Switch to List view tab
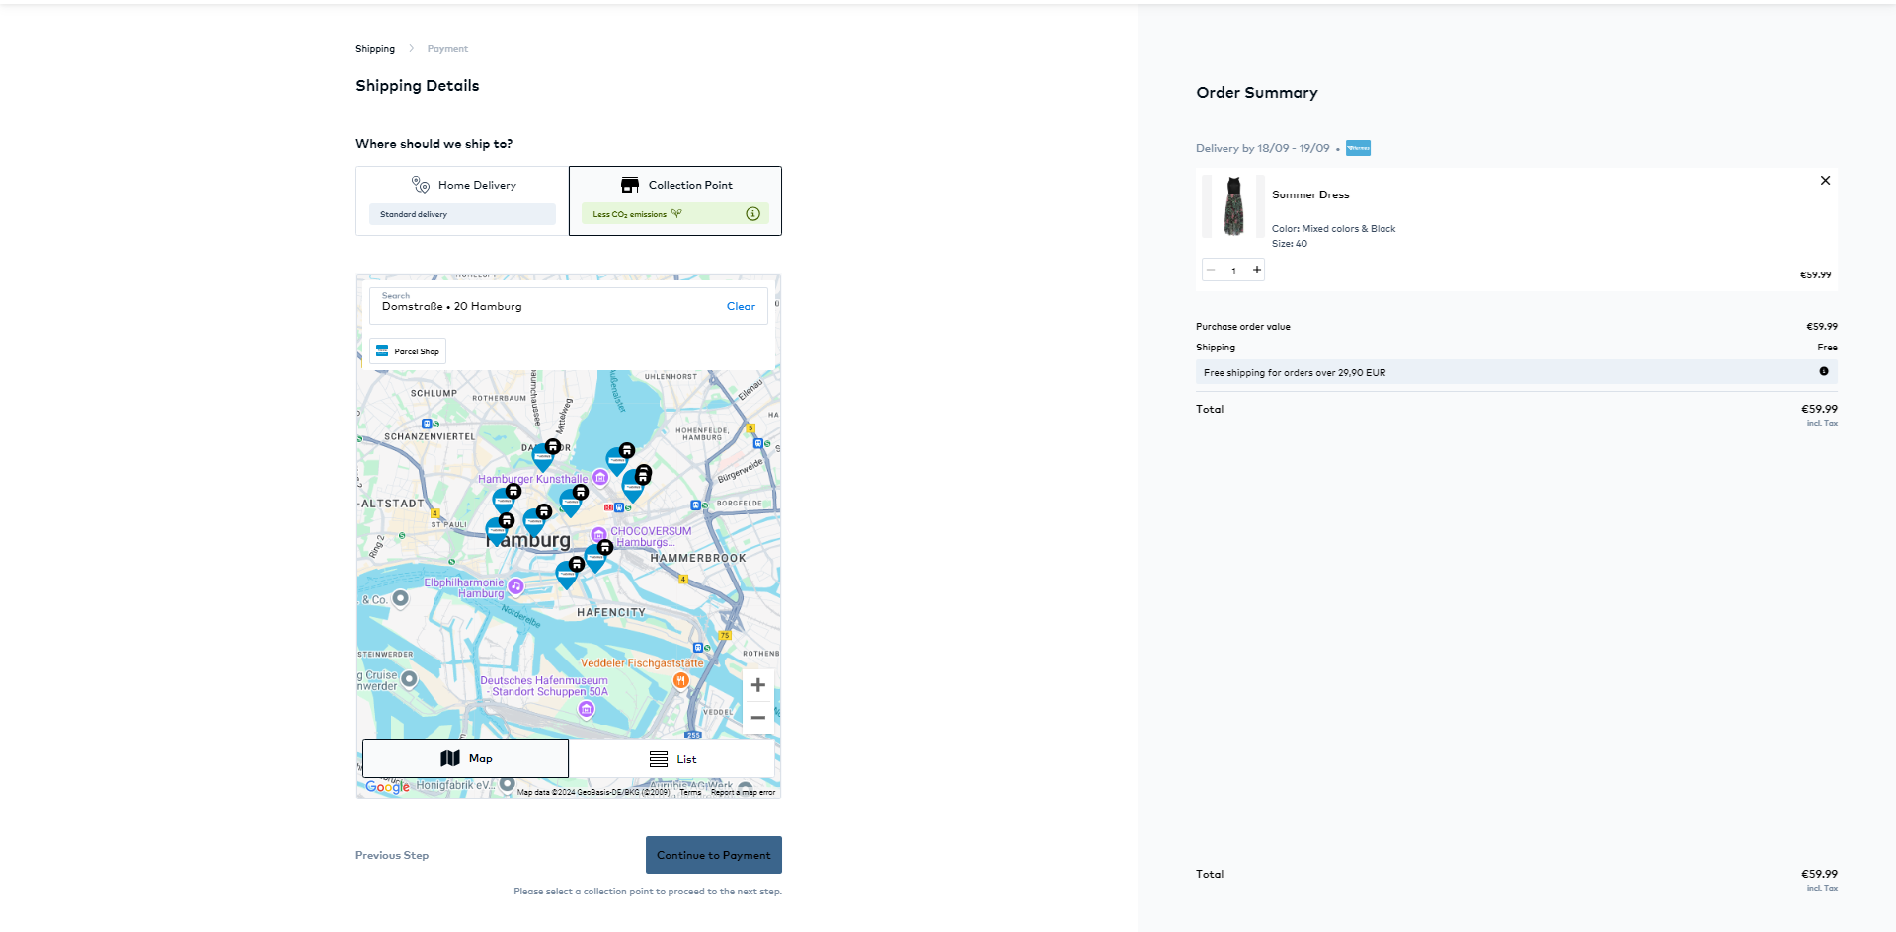 672,759
